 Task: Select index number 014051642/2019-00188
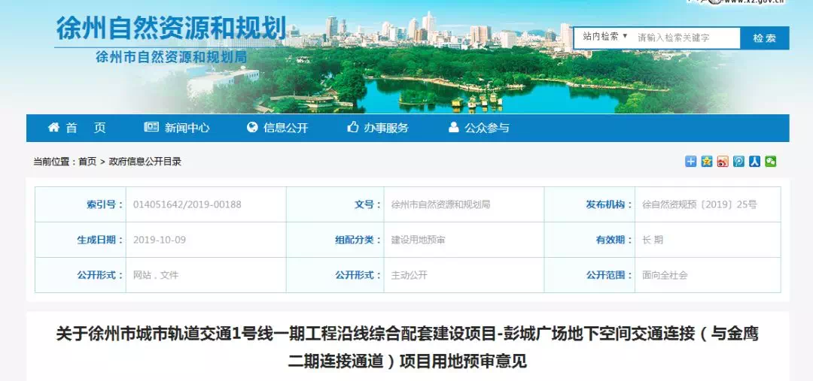coord(187,204)
